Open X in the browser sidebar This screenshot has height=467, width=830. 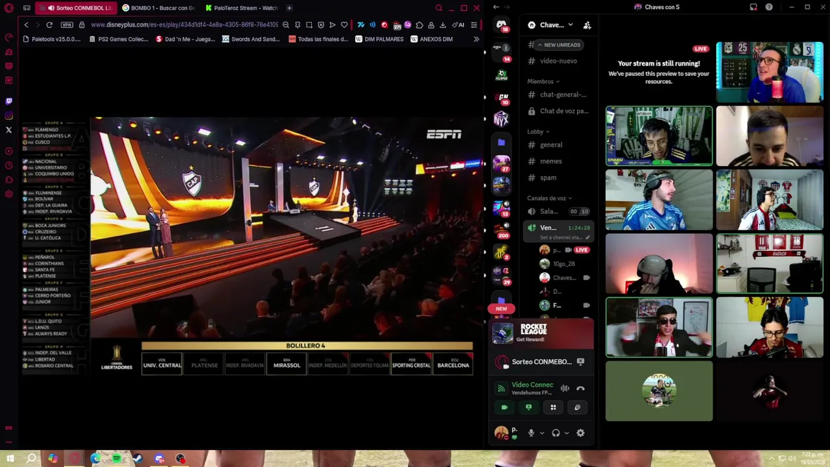point(9,130)
